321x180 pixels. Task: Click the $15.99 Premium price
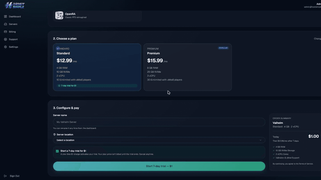155,60
